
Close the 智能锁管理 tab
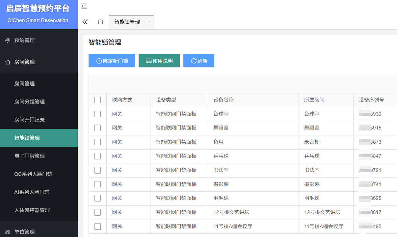(148, 22)
